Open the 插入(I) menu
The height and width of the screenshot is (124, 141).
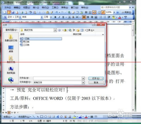[x=36, y=8]
